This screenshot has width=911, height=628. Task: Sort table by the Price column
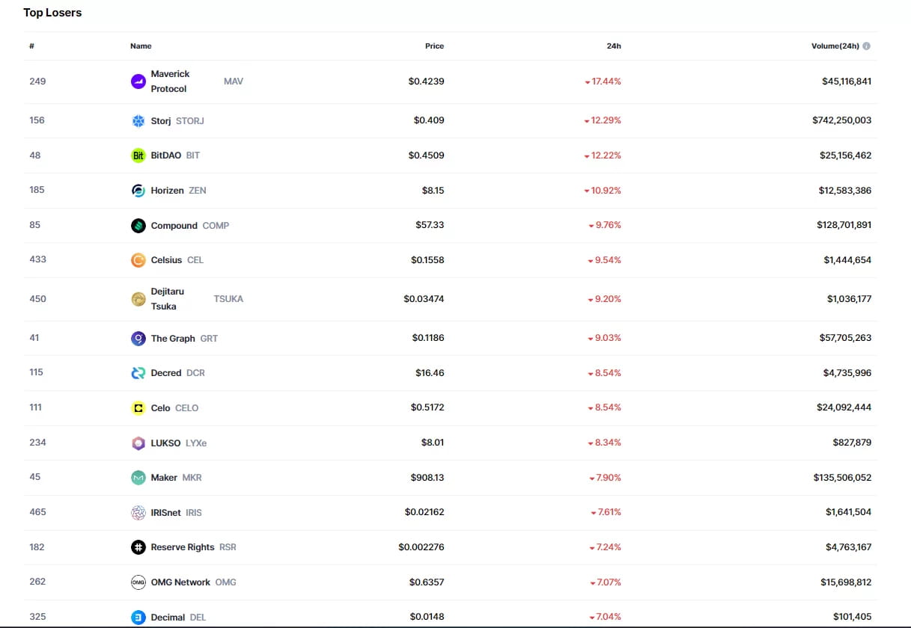(434, 46)
